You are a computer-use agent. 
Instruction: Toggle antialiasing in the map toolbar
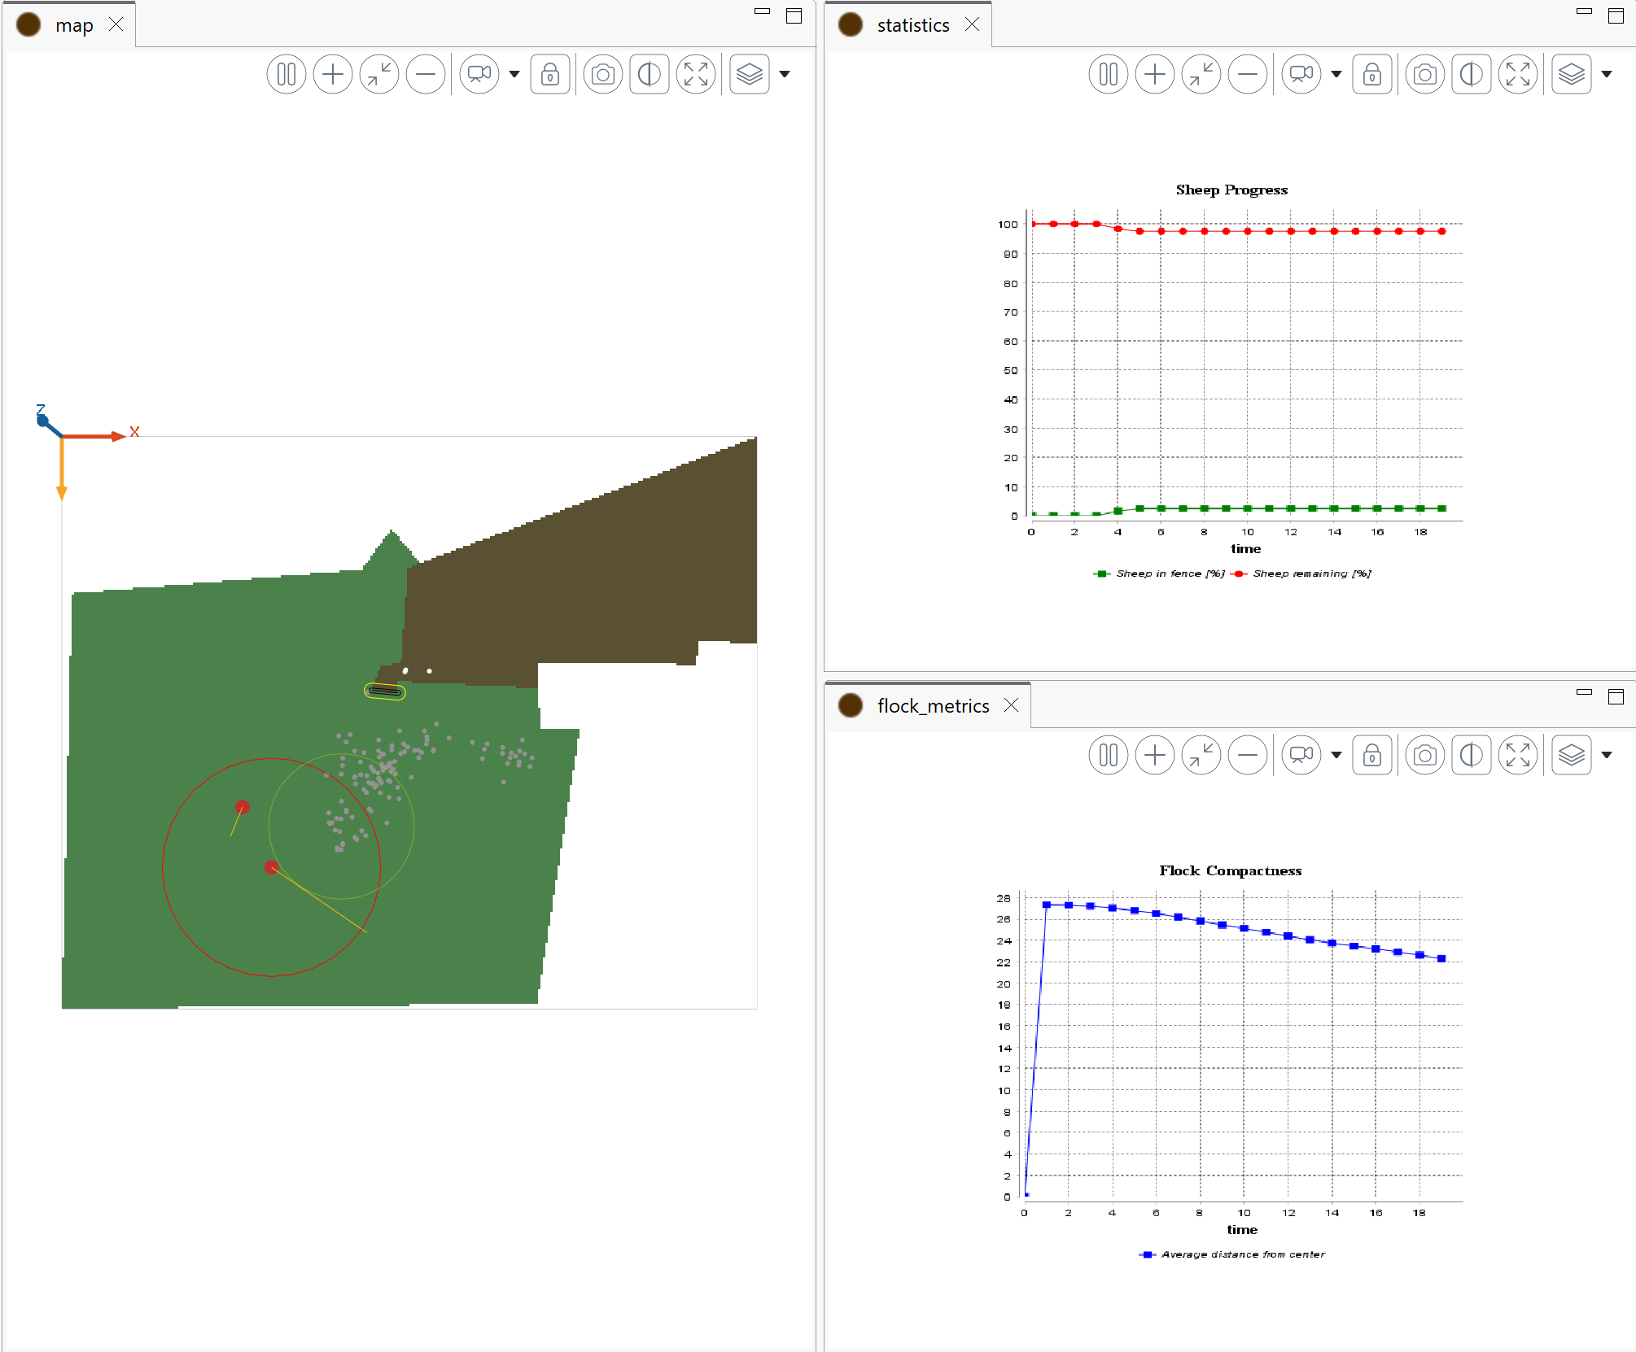pyautogui.click(x=650, y=75)
